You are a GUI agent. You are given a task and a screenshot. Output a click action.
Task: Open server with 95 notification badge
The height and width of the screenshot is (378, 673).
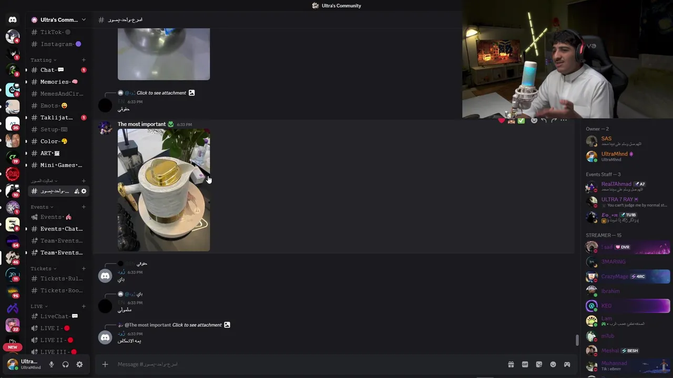coord(13,291)
